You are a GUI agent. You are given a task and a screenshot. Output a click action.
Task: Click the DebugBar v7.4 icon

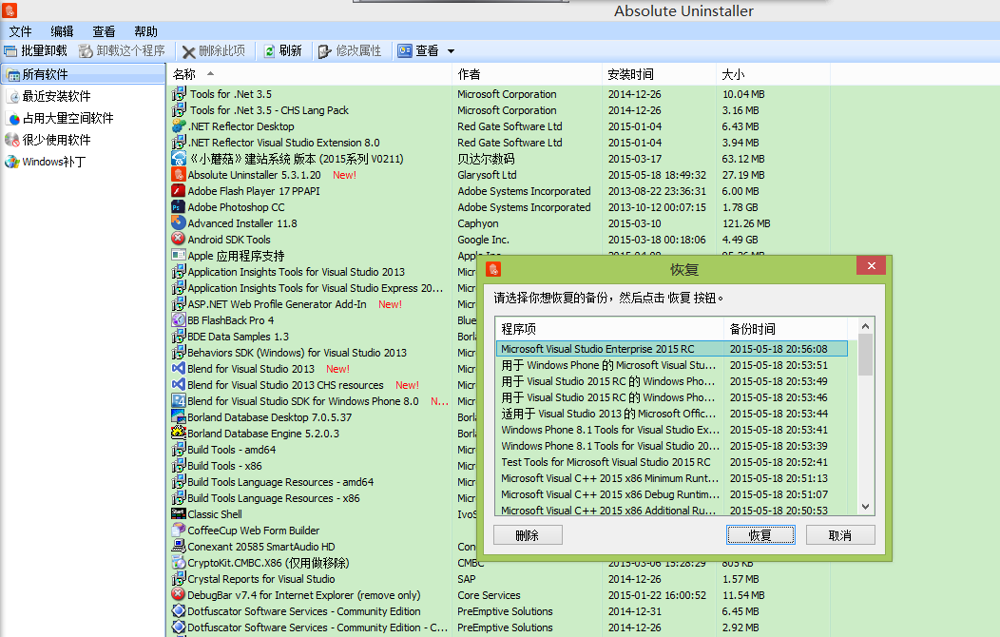[x=179, y=595]
